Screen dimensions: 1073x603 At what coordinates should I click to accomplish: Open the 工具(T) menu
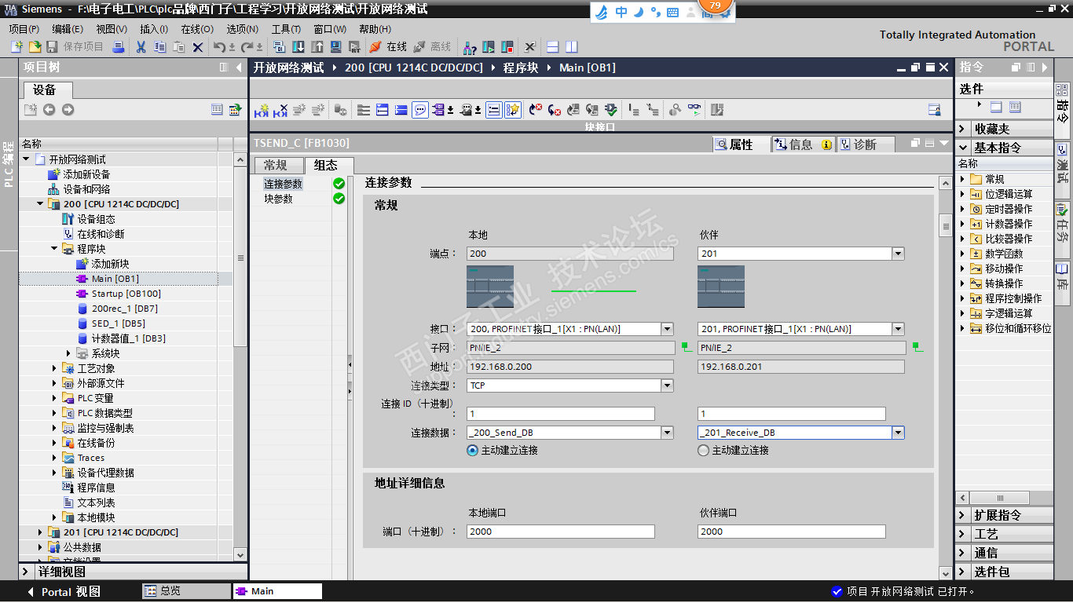tap(286, 29)
